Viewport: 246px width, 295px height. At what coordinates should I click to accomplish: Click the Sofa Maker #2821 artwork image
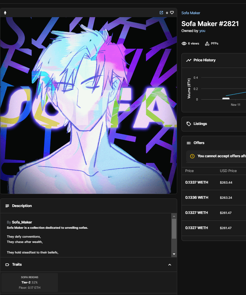coord(89,105)
